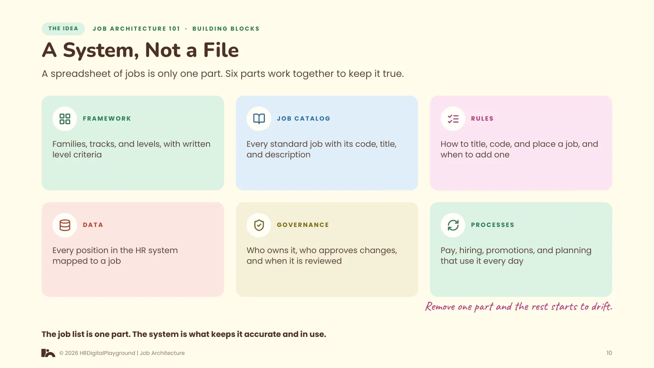Screen dimensions: 654x368
Task: Click the 'DATA' card heading
Action: [x=93, y=225]
